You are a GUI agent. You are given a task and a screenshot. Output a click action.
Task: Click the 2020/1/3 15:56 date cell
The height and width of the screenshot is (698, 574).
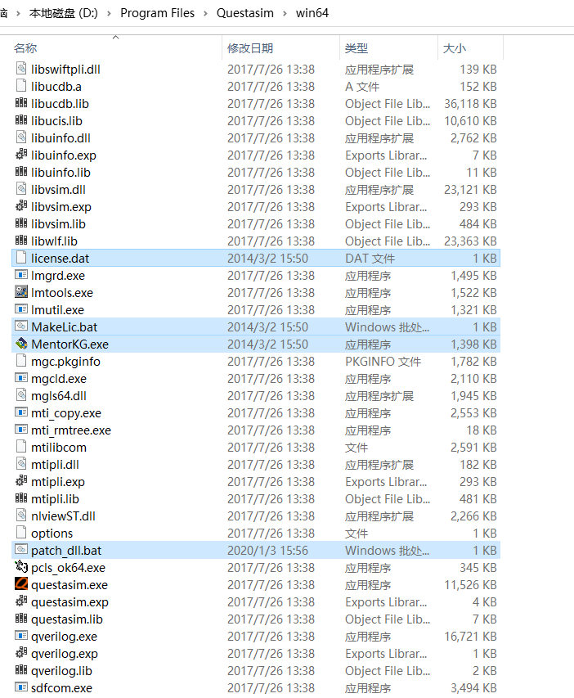(x=267, y=551)
